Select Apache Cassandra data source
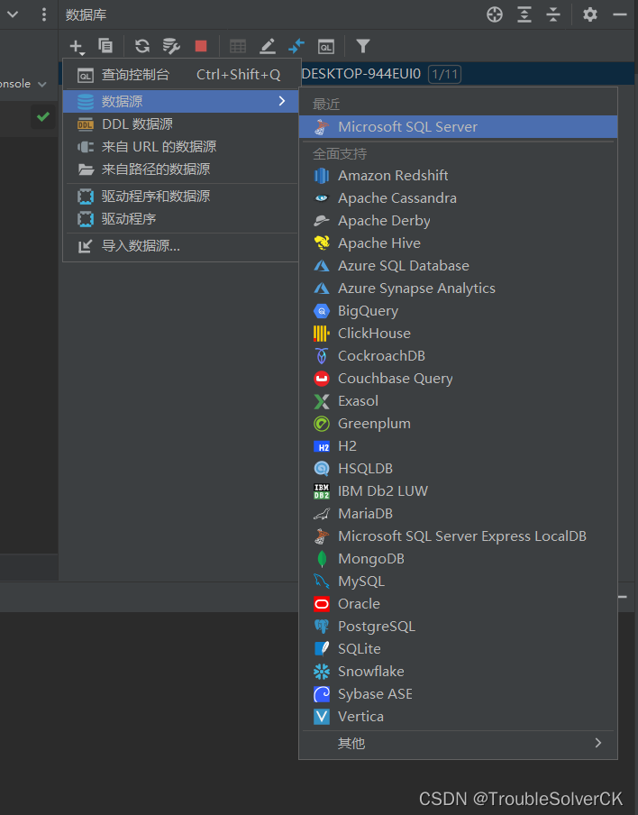 point(458,198)
